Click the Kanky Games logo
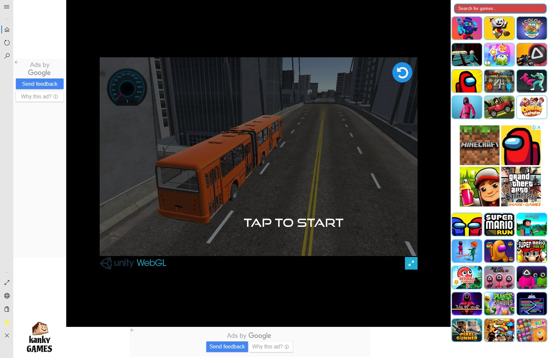The width and height of the screenshot is (550, 358). (x=39, y=337)
